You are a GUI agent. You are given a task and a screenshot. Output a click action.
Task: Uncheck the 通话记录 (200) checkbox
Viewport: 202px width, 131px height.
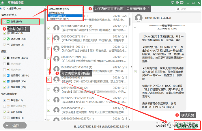5,39
